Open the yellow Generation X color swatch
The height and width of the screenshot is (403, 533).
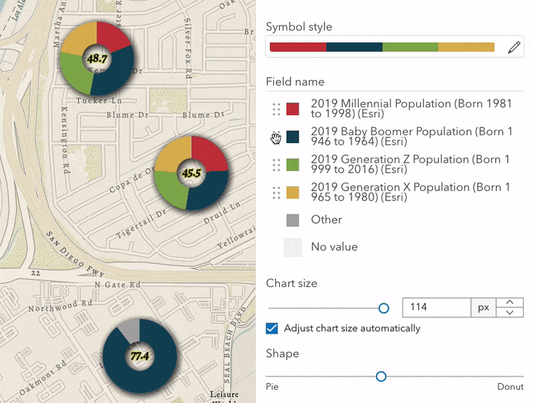(x=292, y=193)
